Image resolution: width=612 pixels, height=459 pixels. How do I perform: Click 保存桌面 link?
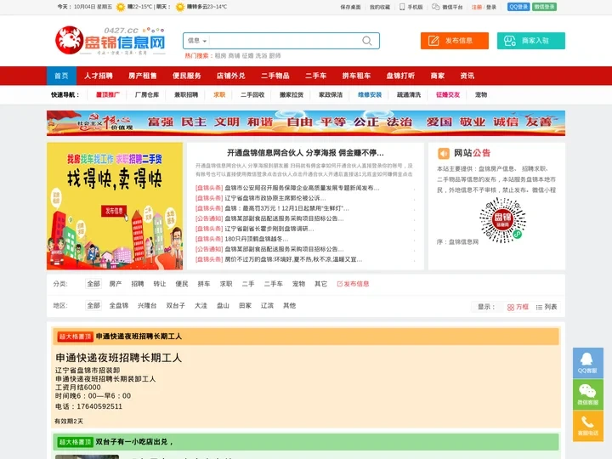(x=350, y=7)
